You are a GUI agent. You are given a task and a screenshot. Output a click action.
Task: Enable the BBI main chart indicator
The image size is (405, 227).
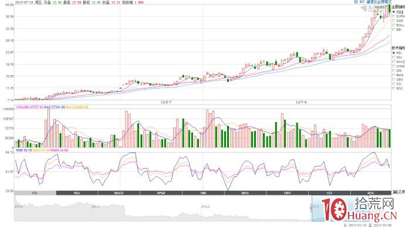point(394,29)
